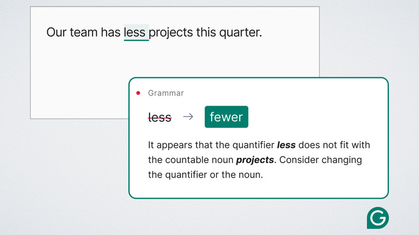Click the struck-through 'less' in the card
This screenshot has width=419, height=235.
(x=160, y=117)
